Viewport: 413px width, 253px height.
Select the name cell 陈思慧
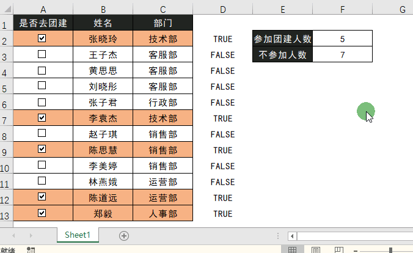pyautogui.click(x=103, y=150)
